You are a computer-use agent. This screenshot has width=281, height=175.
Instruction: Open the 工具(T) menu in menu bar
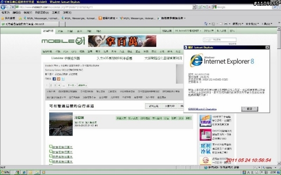(x=56, y=13)
